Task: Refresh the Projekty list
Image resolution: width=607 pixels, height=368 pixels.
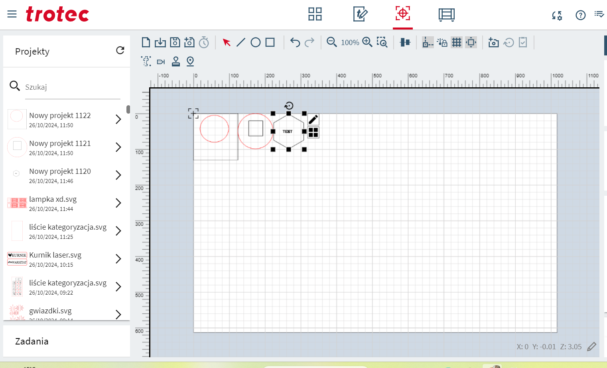Action: click(120, 50)
